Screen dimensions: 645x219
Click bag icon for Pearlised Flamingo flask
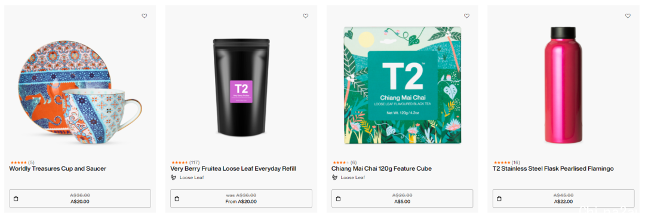[499, 199]
